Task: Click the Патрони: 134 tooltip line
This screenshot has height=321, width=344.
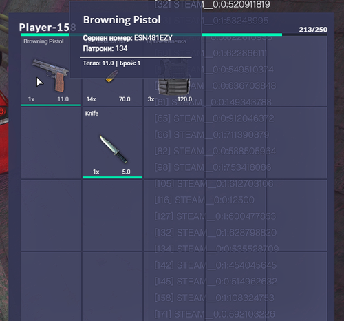Action: click(105, 48)
